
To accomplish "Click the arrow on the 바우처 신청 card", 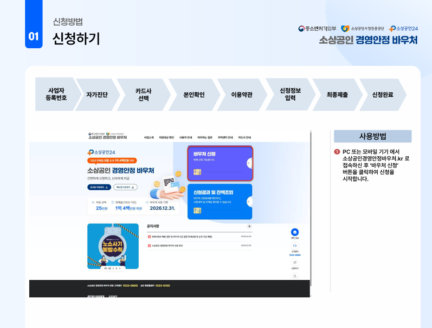I will pyautogui.click(x=249, y=163).
